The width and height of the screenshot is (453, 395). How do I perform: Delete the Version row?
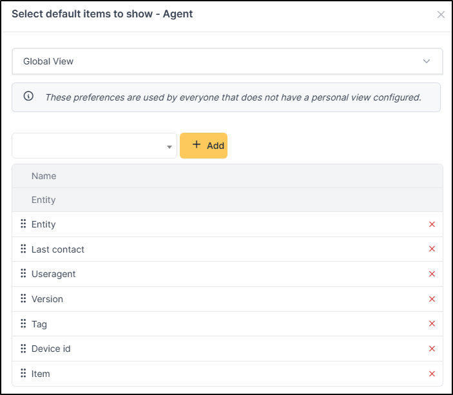tap(432, 299)
